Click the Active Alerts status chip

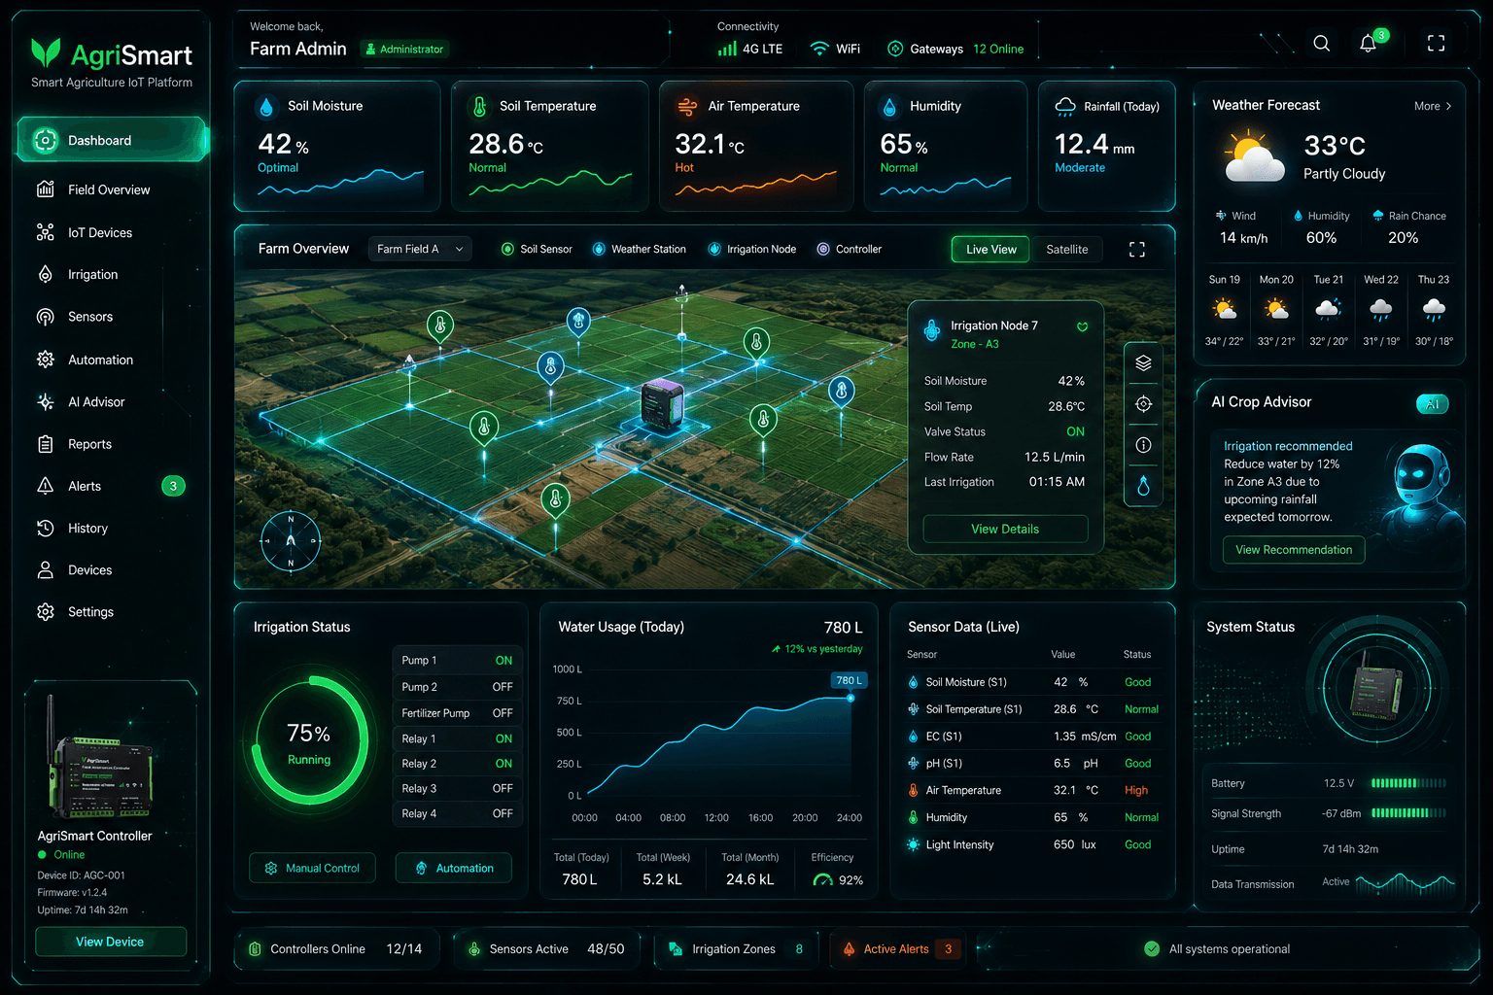click(x=896, y=949)
